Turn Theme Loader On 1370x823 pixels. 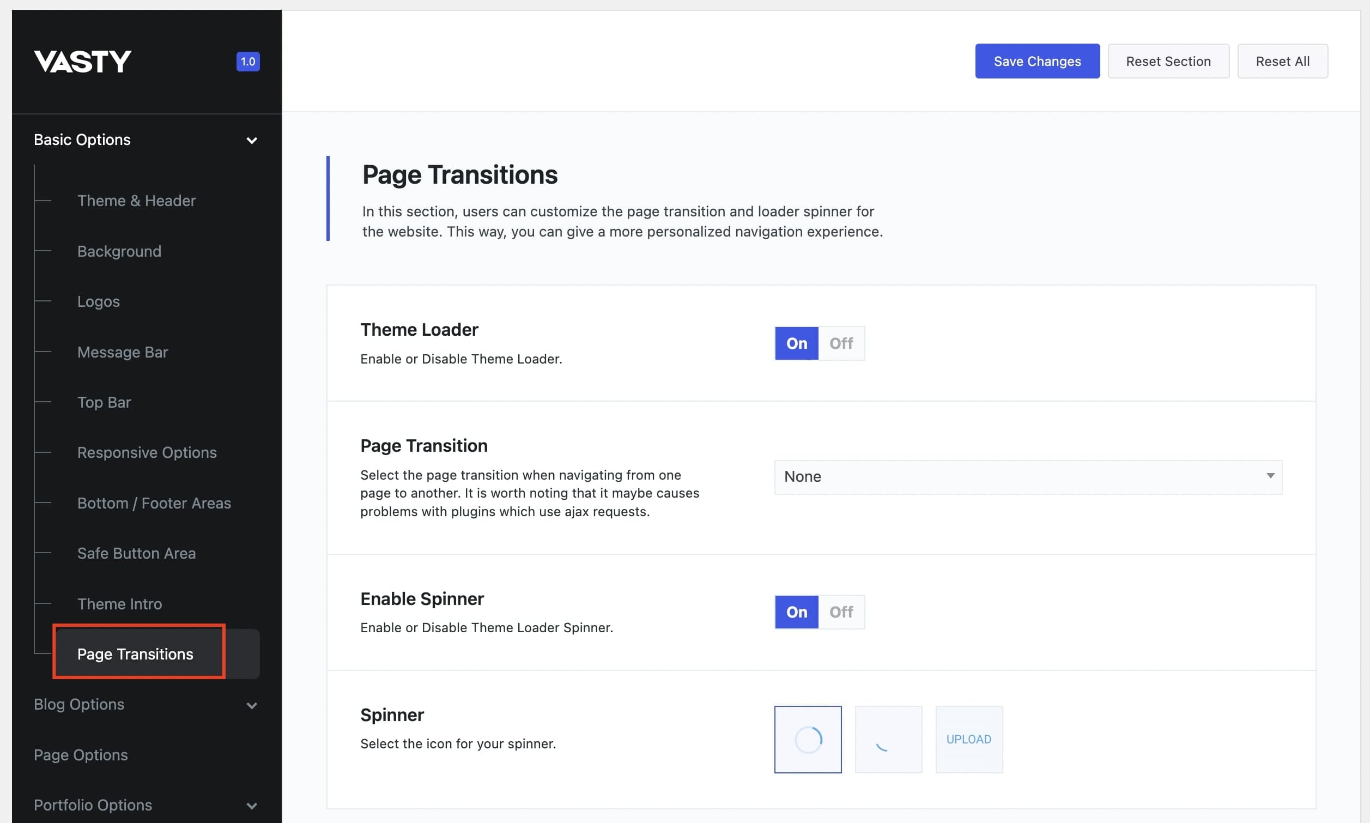pyautogui.click(x=796, y=343)
